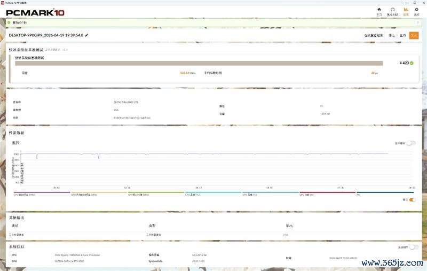Click the drive capacity value 1907 GB
The image size is (427, 271).
click(325, 114)
